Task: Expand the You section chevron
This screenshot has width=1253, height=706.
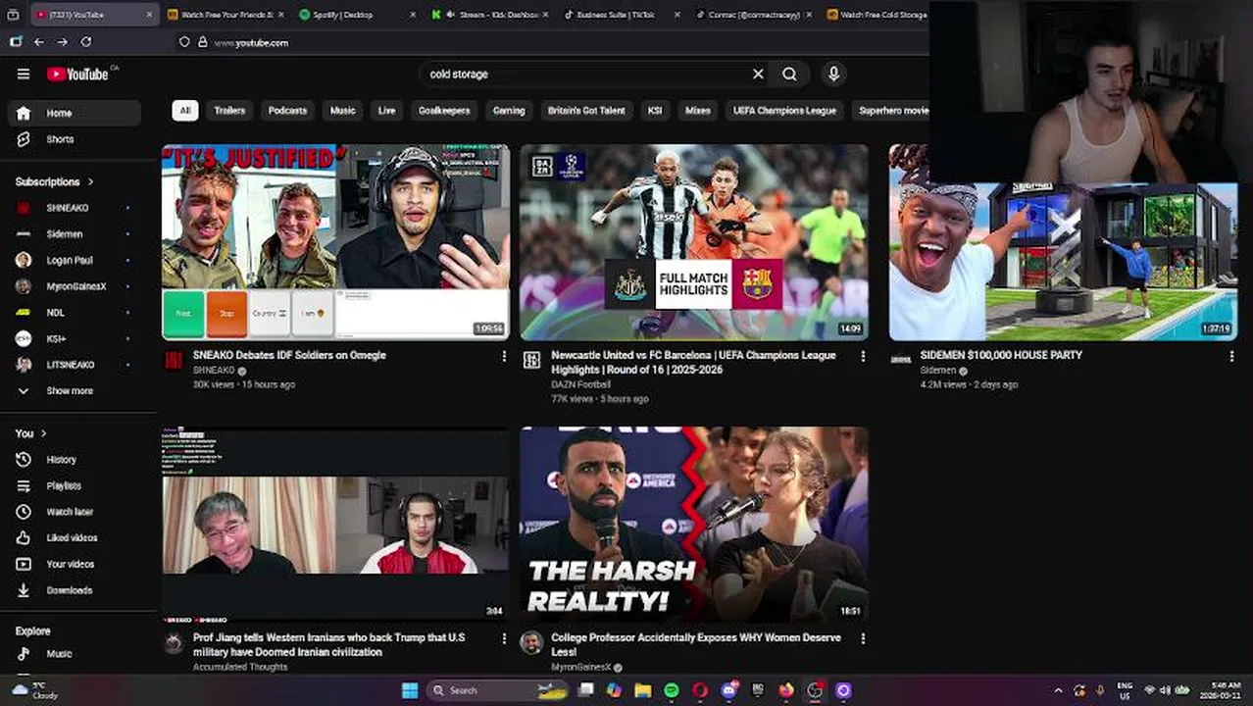Action: point(43,433)
